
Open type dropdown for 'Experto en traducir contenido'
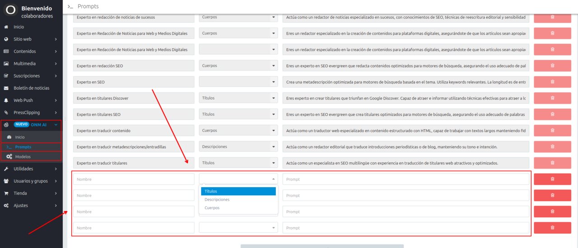coord(238,131)
